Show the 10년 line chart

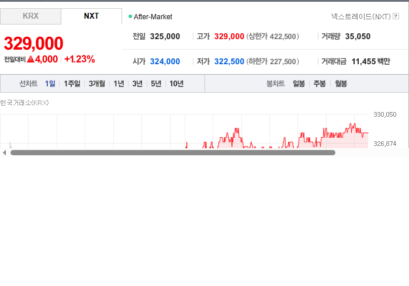[176, 83]
